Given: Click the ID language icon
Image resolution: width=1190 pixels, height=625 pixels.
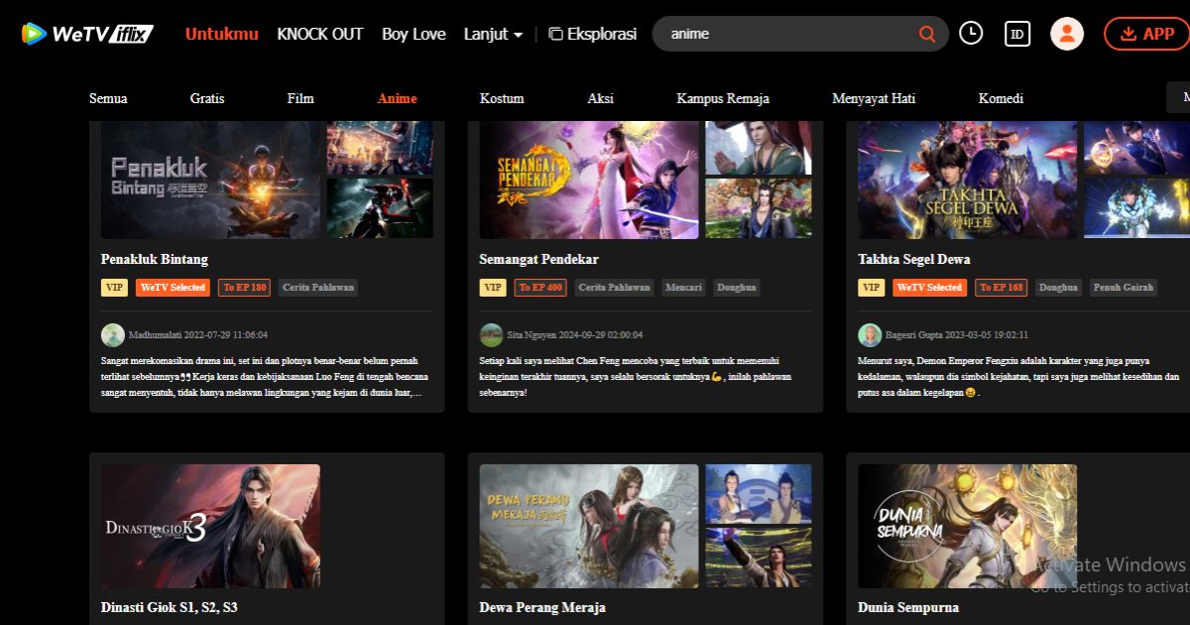Looking at the screenshot, I should click(1015, 33).
